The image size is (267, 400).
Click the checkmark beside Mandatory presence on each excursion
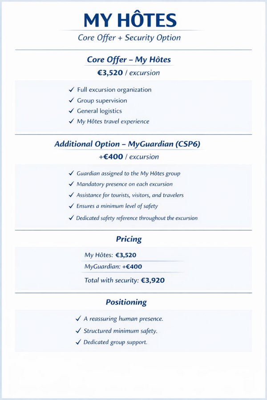pos(72,184)
